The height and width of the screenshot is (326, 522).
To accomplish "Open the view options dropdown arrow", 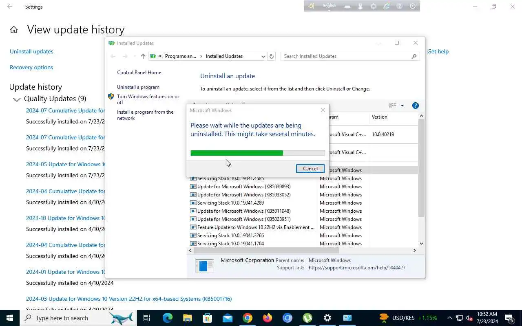I will pyautogui.click(x=402, y=106).
